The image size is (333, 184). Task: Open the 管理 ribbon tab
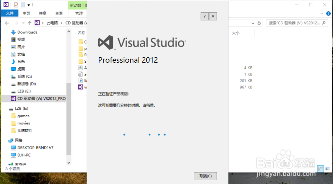79,13
